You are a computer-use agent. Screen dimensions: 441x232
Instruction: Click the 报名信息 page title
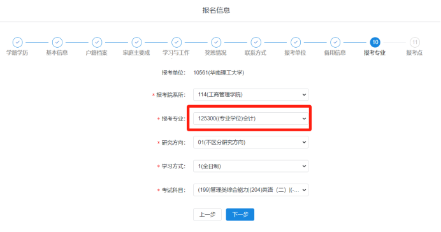click(x=216, y=10)
